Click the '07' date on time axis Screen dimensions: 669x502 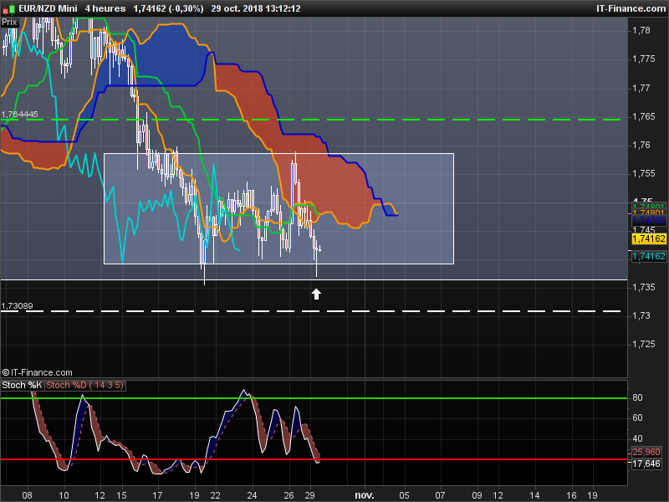click(440, 495)
